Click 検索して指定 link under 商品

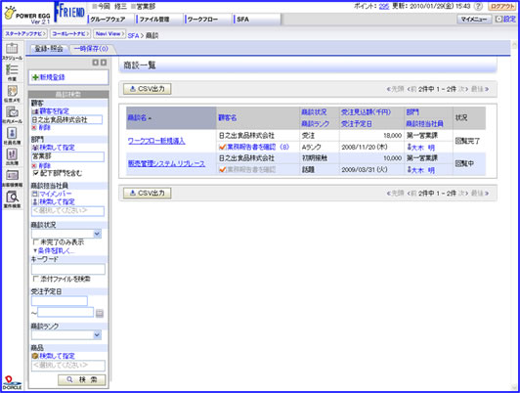point(57,356)
